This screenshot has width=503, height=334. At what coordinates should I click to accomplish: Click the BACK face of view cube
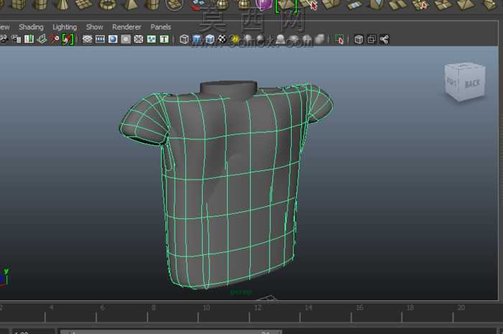click(473, 84)
